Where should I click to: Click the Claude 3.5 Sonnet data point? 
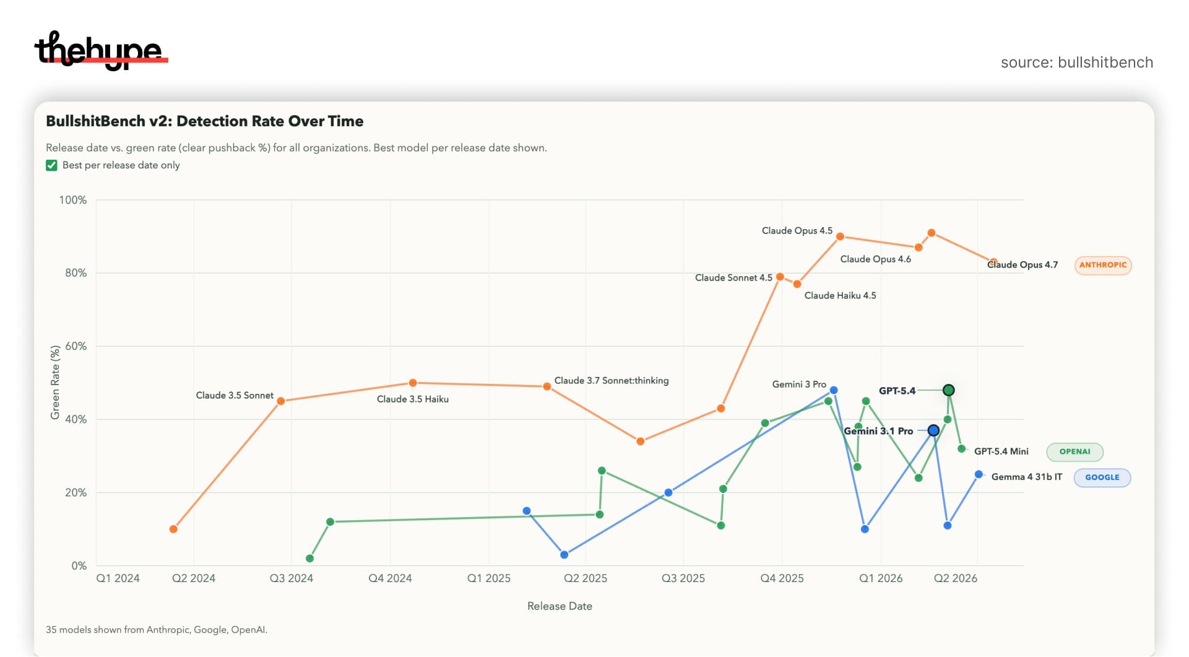280,401
